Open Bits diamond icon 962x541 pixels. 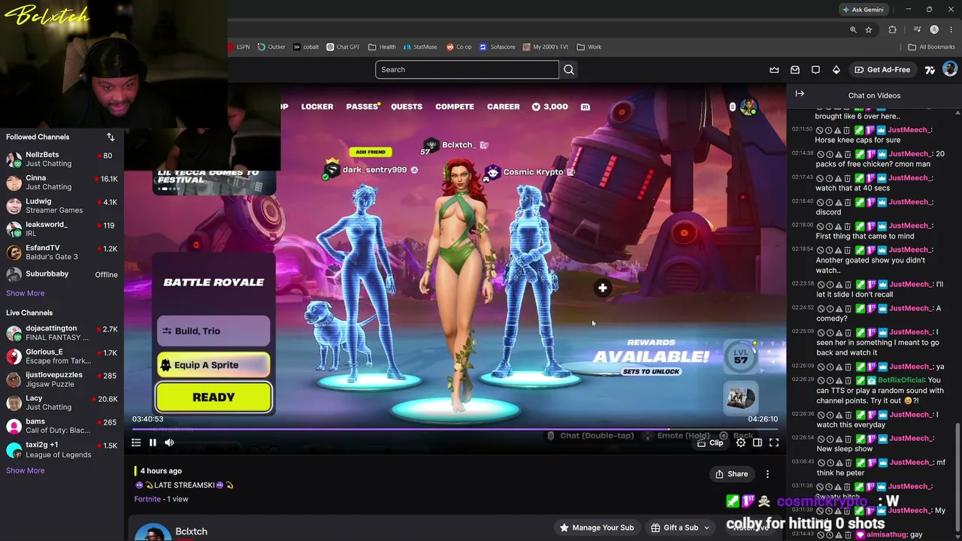click(836, 70)
